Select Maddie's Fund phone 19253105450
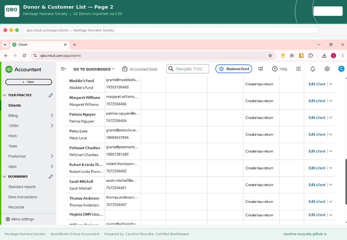 click(117, 87)
